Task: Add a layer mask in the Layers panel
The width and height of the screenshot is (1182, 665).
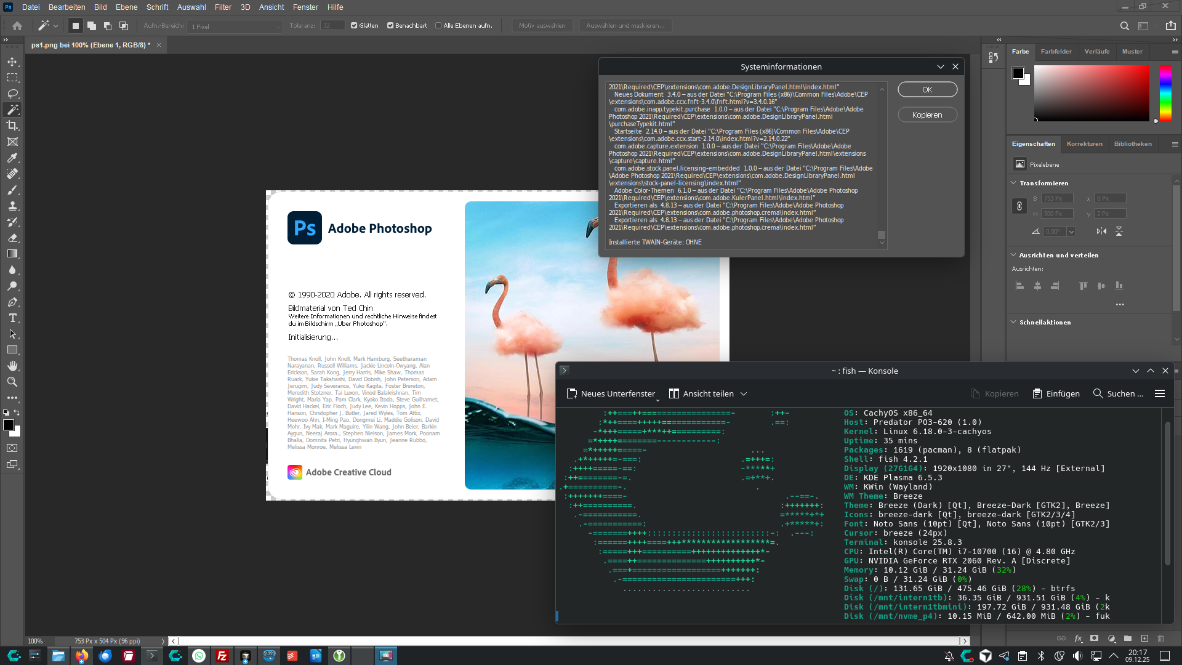Action: 1094,639
